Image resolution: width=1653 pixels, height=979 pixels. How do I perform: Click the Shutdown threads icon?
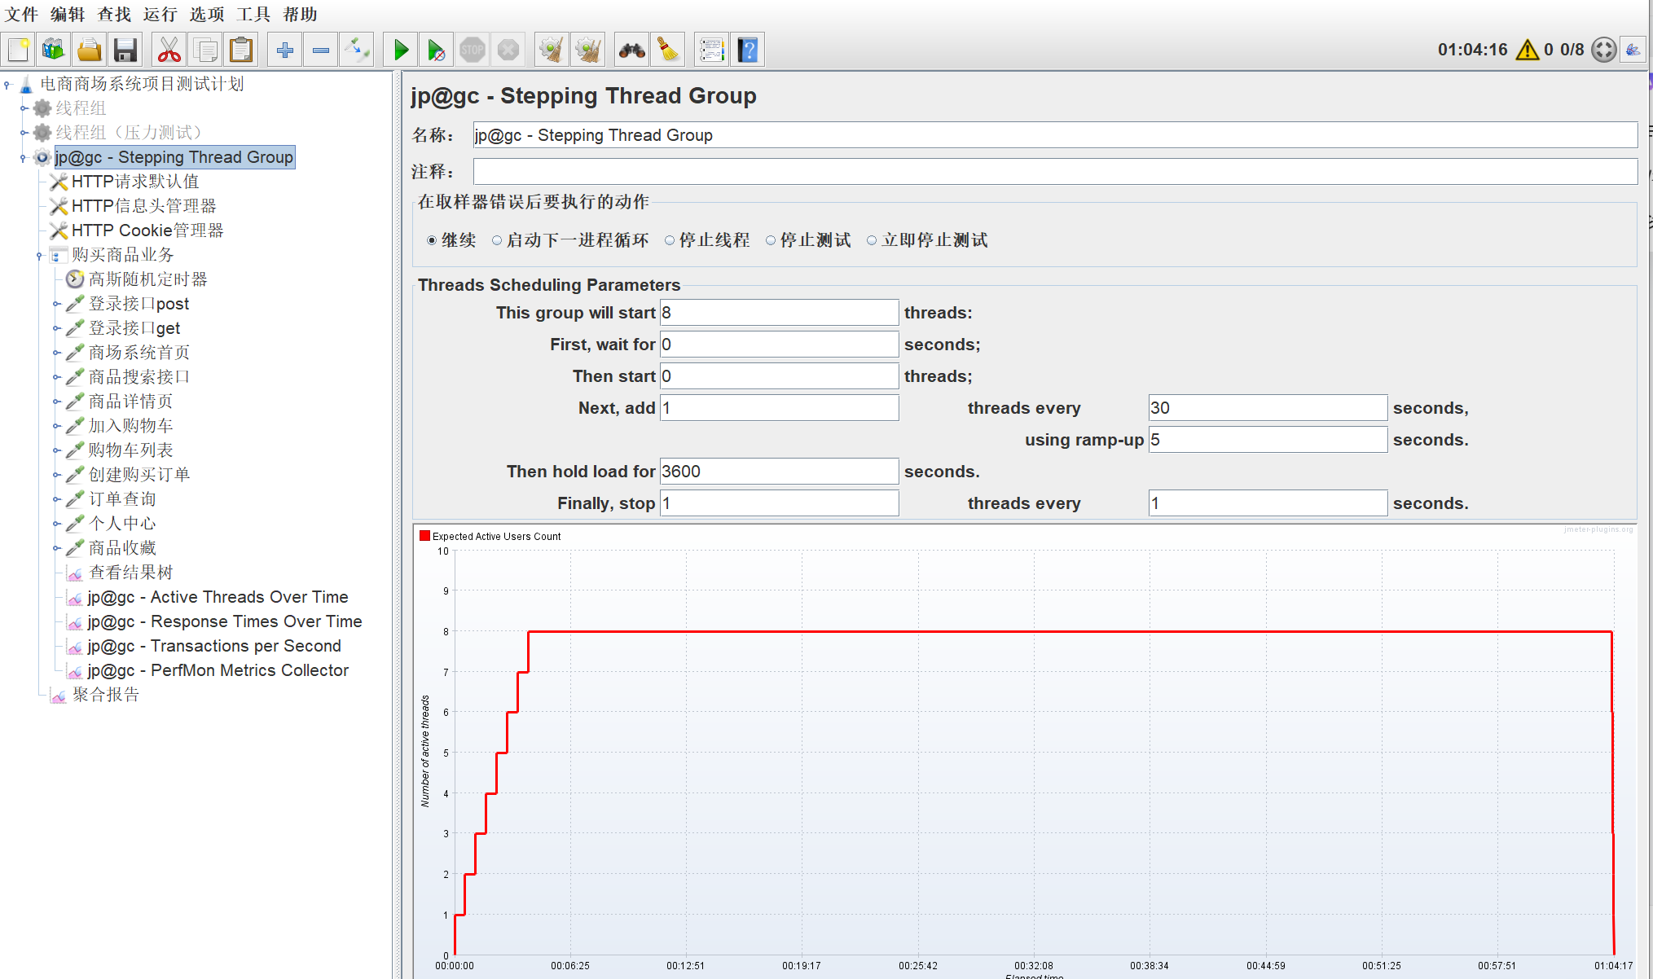pyautogui.click(x=508, y=50)
